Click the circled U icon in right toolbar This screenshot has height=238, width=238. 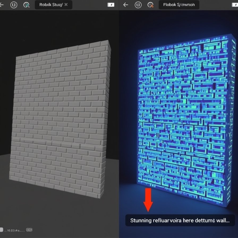point(138,5)
